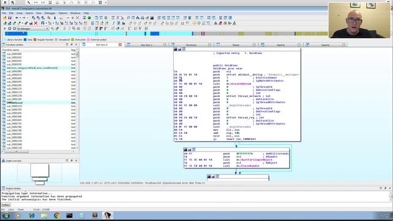Open a file with the folder toolbar icon
The height and width of the screenshot is (221, 393).
(5, 18)
